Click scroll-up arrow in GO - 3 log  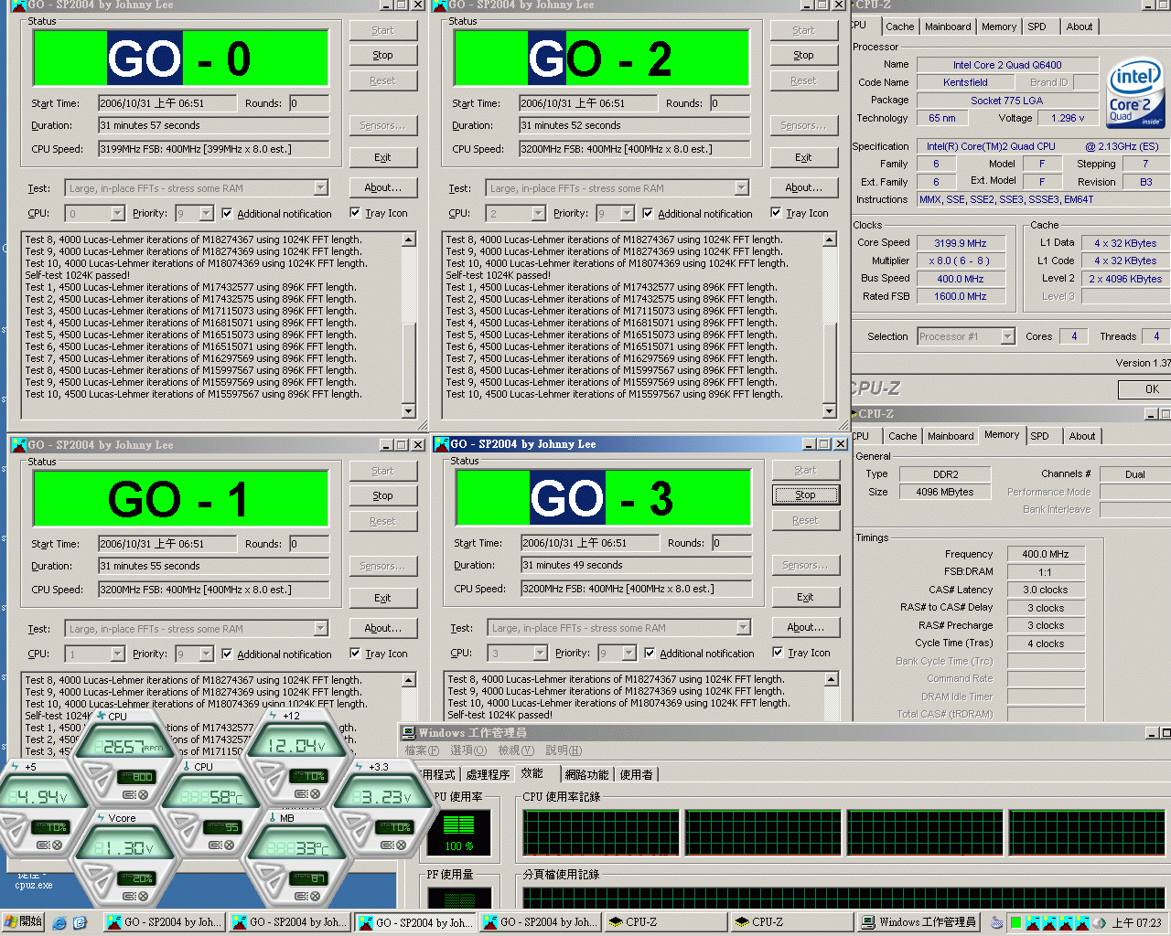tap(832, 679)
